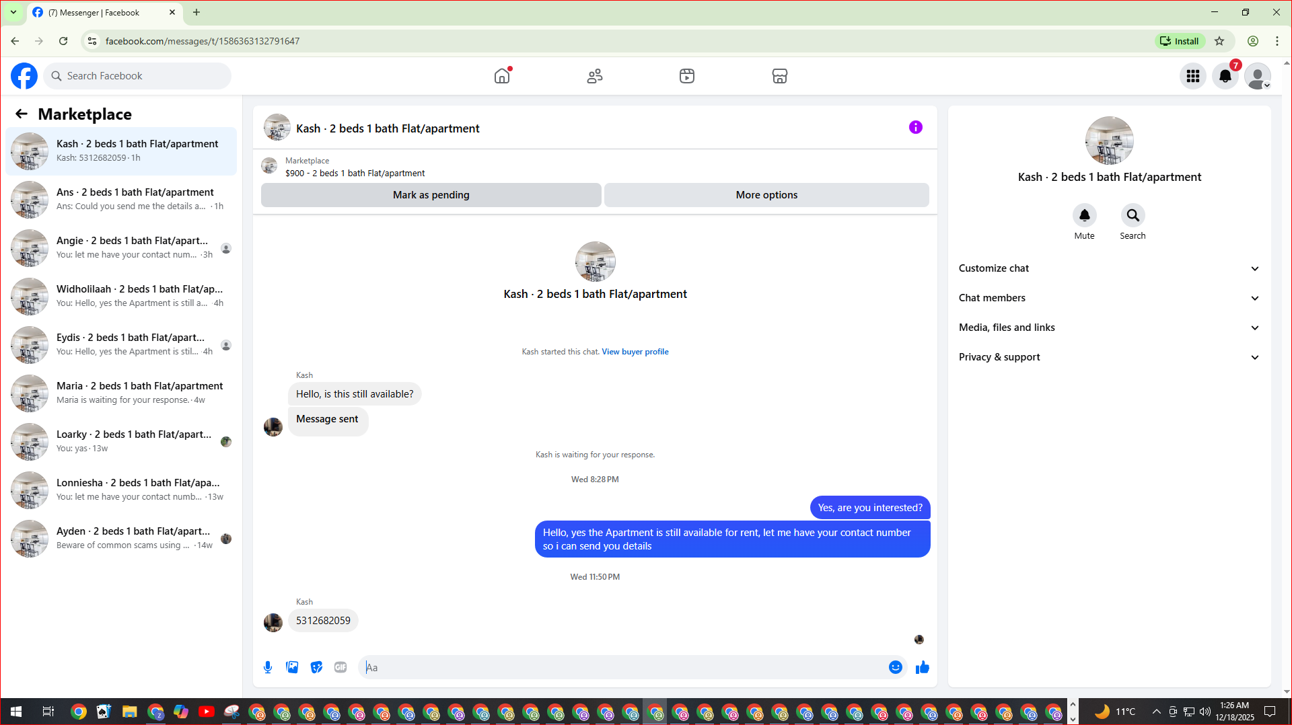This screenshot has width=1292, height=725.
Task: Mark listing as pending
Action: point(431,195)
